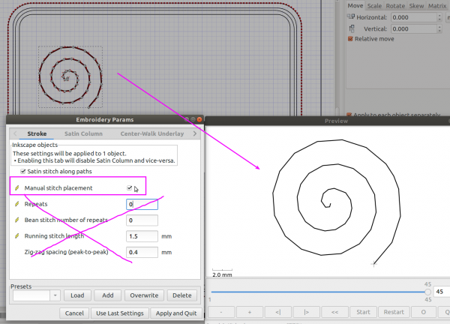
Task: Click the horizontal move icon in Transform panel
Action: pyautogui.click(x=352, y=17)
